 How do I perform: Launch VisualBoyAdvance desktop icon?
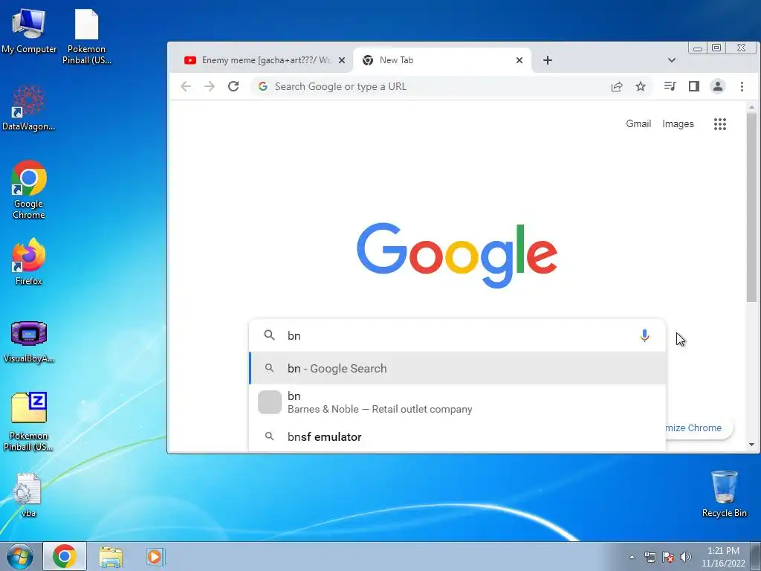(29, 342)
